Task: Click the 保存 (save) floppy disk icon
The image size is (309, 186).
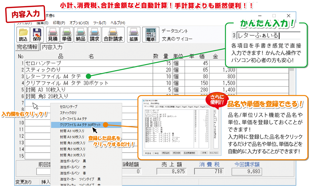Action: [x=37, y=35]
